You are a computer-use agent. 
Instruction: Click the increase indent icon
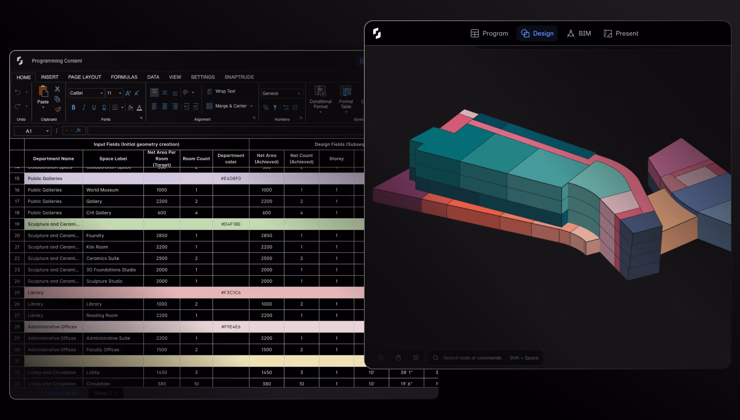196,106
